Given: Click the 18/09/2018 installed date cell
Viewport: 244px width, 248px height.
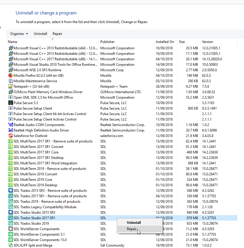Looking at the screenshot, I should (164, 245).
